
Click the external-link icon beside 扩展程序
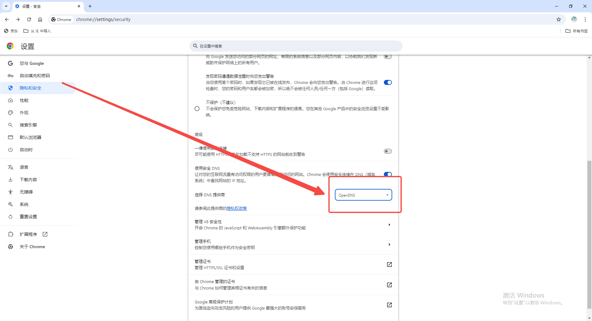click(45, 234)
